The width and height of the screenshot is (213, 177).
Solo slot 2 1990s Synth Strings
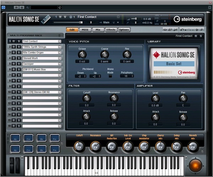19,47
